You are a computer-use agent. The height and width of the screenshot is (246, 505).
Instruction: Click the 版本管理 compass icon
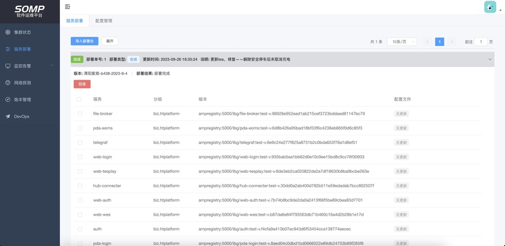click(x=8, y=100)
